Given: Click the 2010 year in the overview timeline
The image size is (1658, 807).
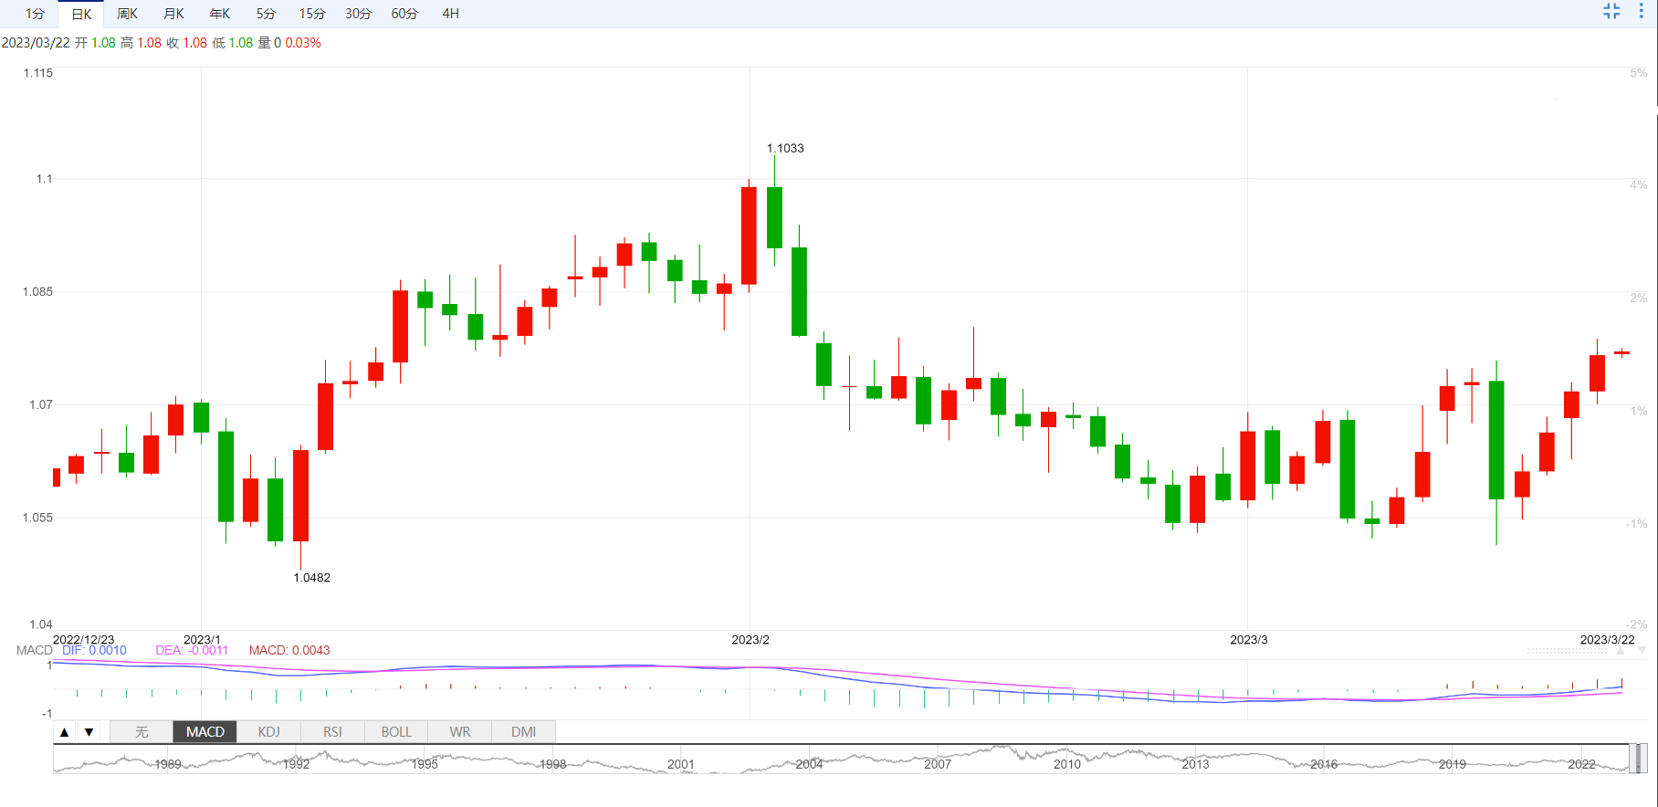Looking at the screenshot, I should click(x=1067, y=765).
